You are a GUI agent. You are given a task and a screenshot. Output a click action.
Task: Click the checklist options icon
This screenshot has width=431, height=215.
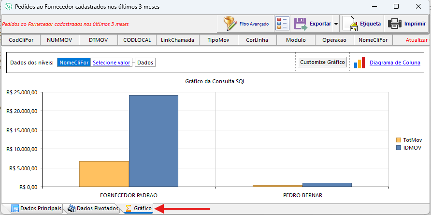coord(282,23)
